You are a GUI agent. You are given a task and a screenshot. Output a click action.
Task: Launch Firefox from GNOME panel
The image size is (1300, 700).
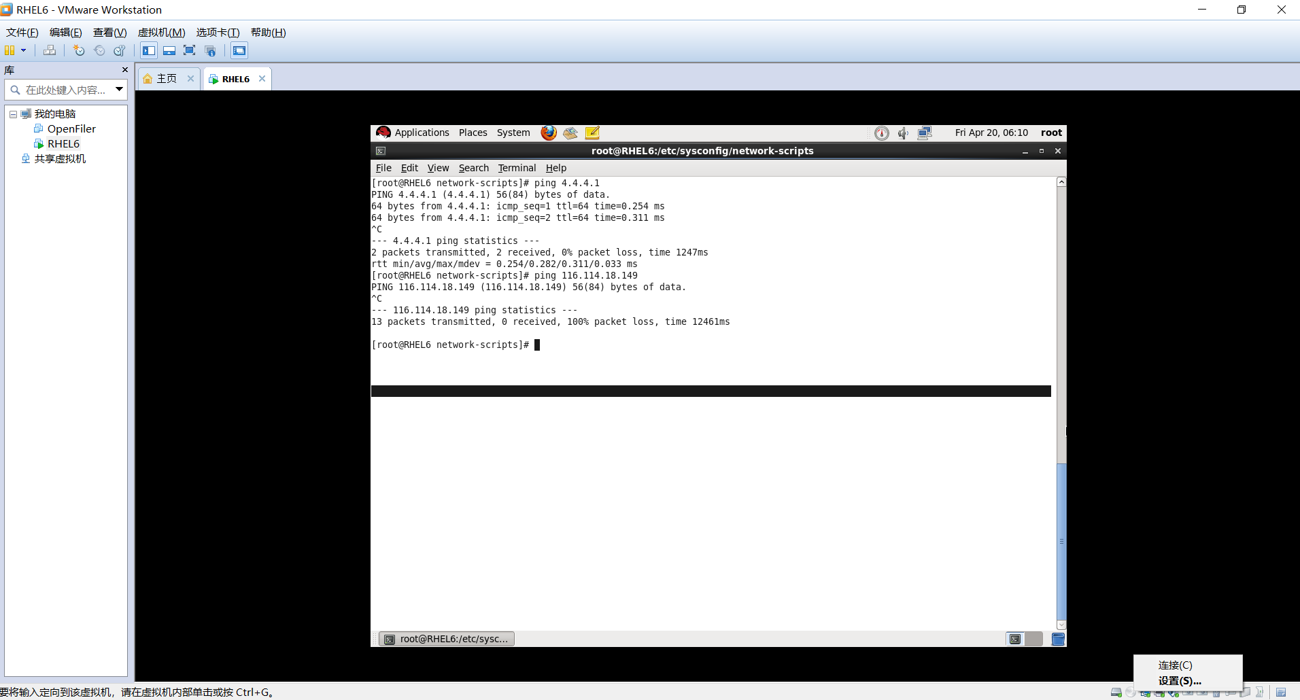pos(549,133)
